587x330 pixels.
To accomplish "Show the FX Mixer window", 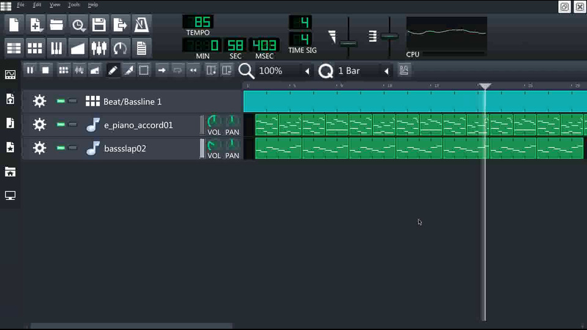I will click(99, 48).
